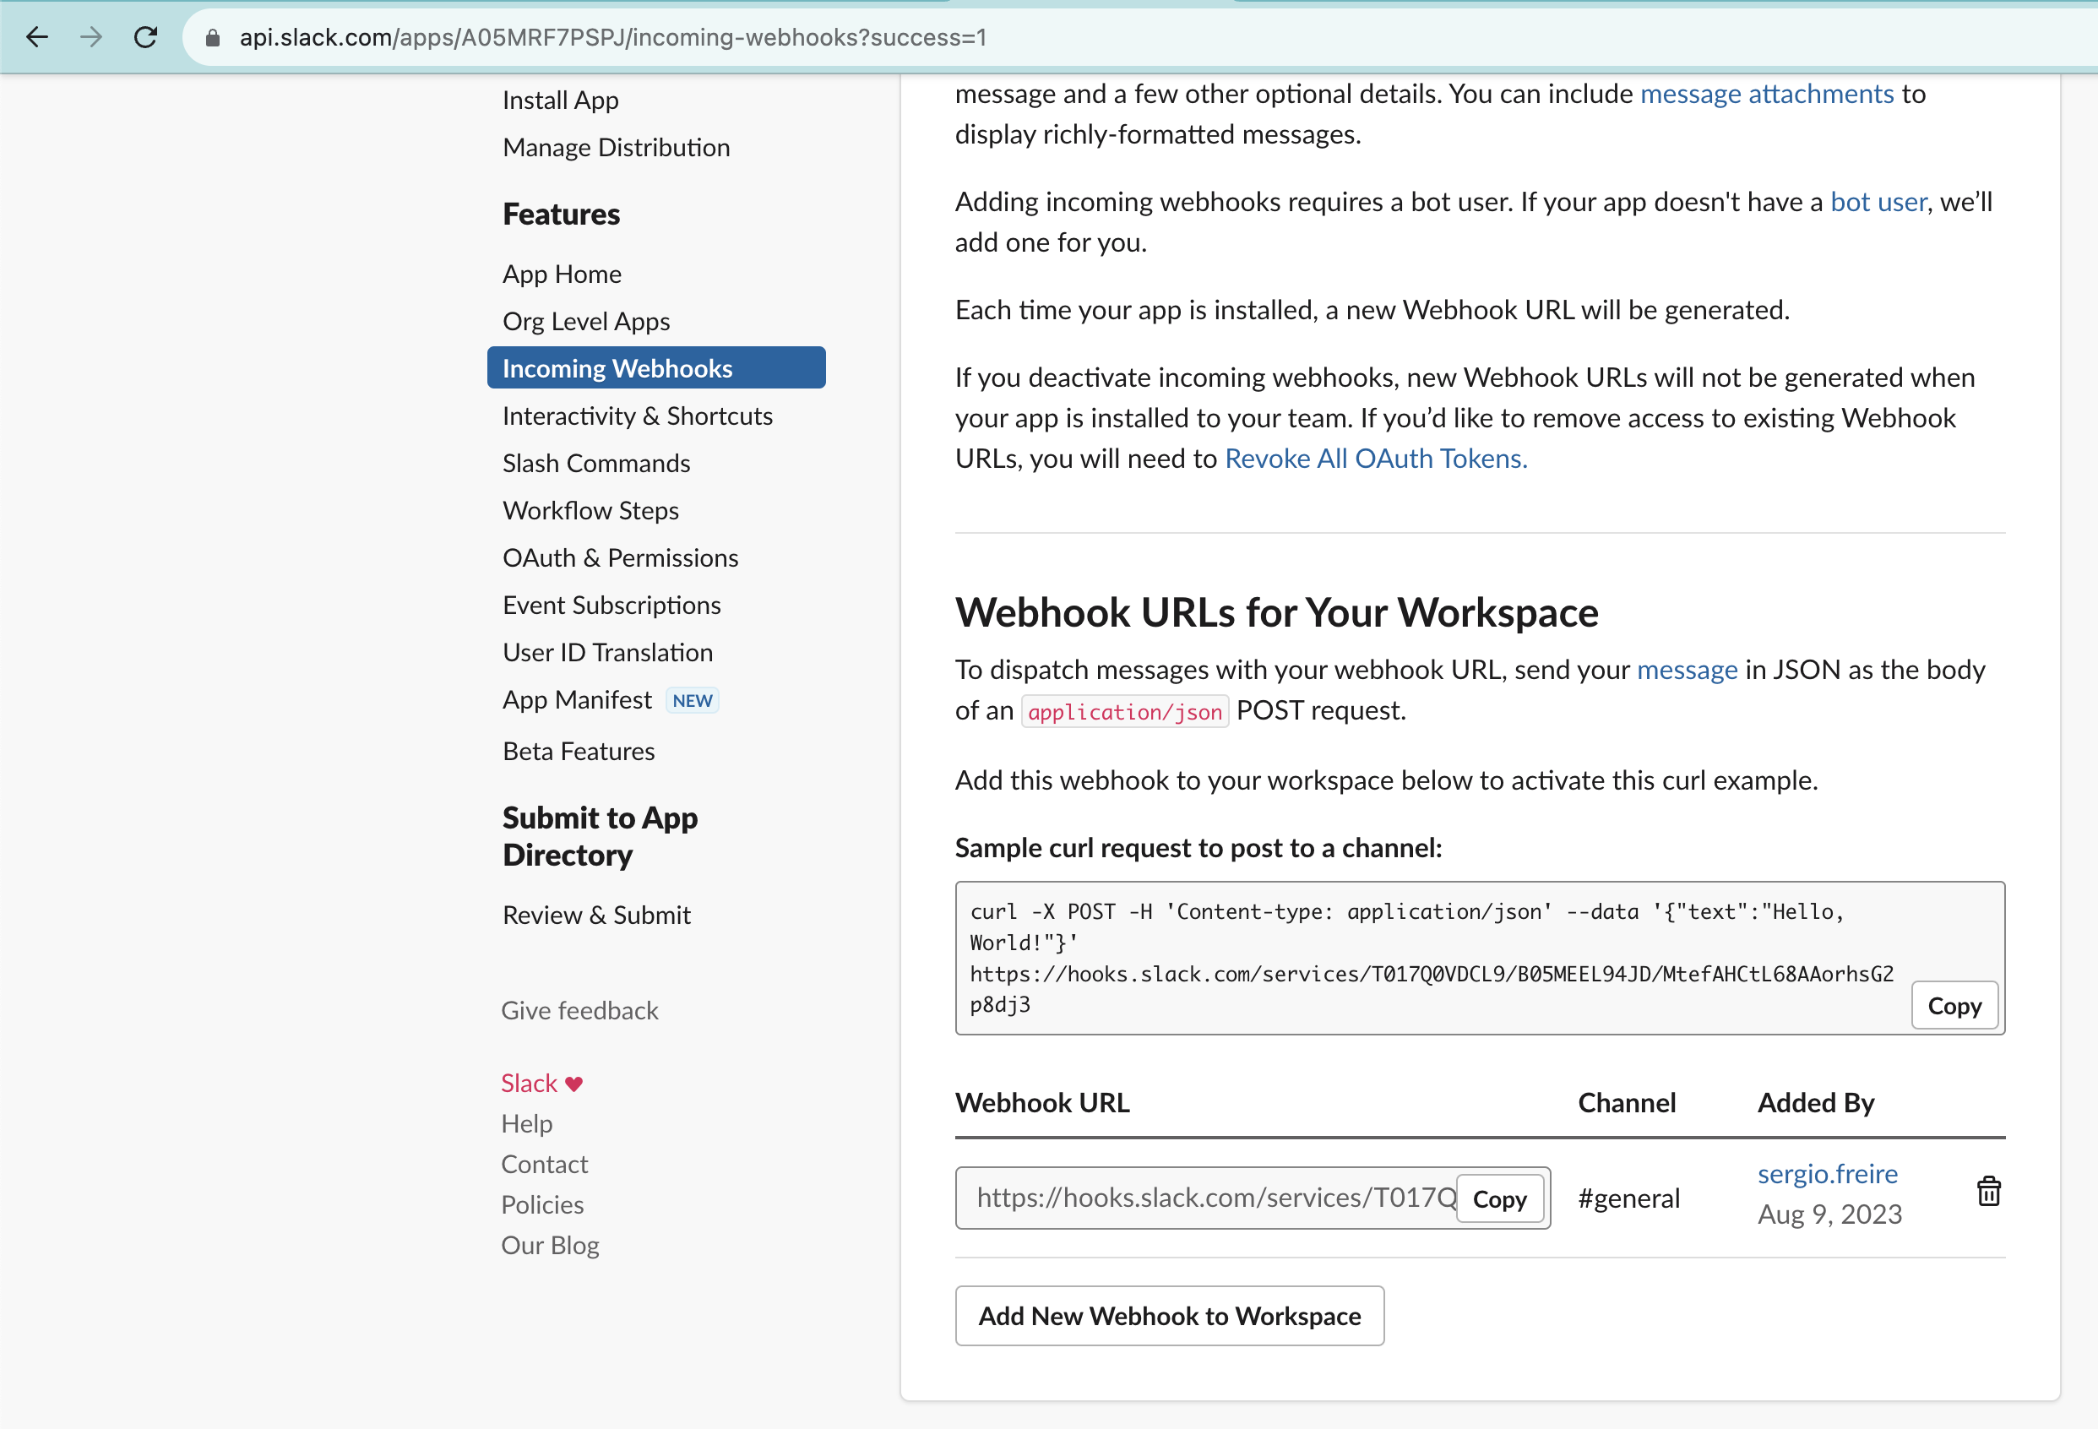
Task: Click the #general channel cell
Action: coord(1628,1198)
